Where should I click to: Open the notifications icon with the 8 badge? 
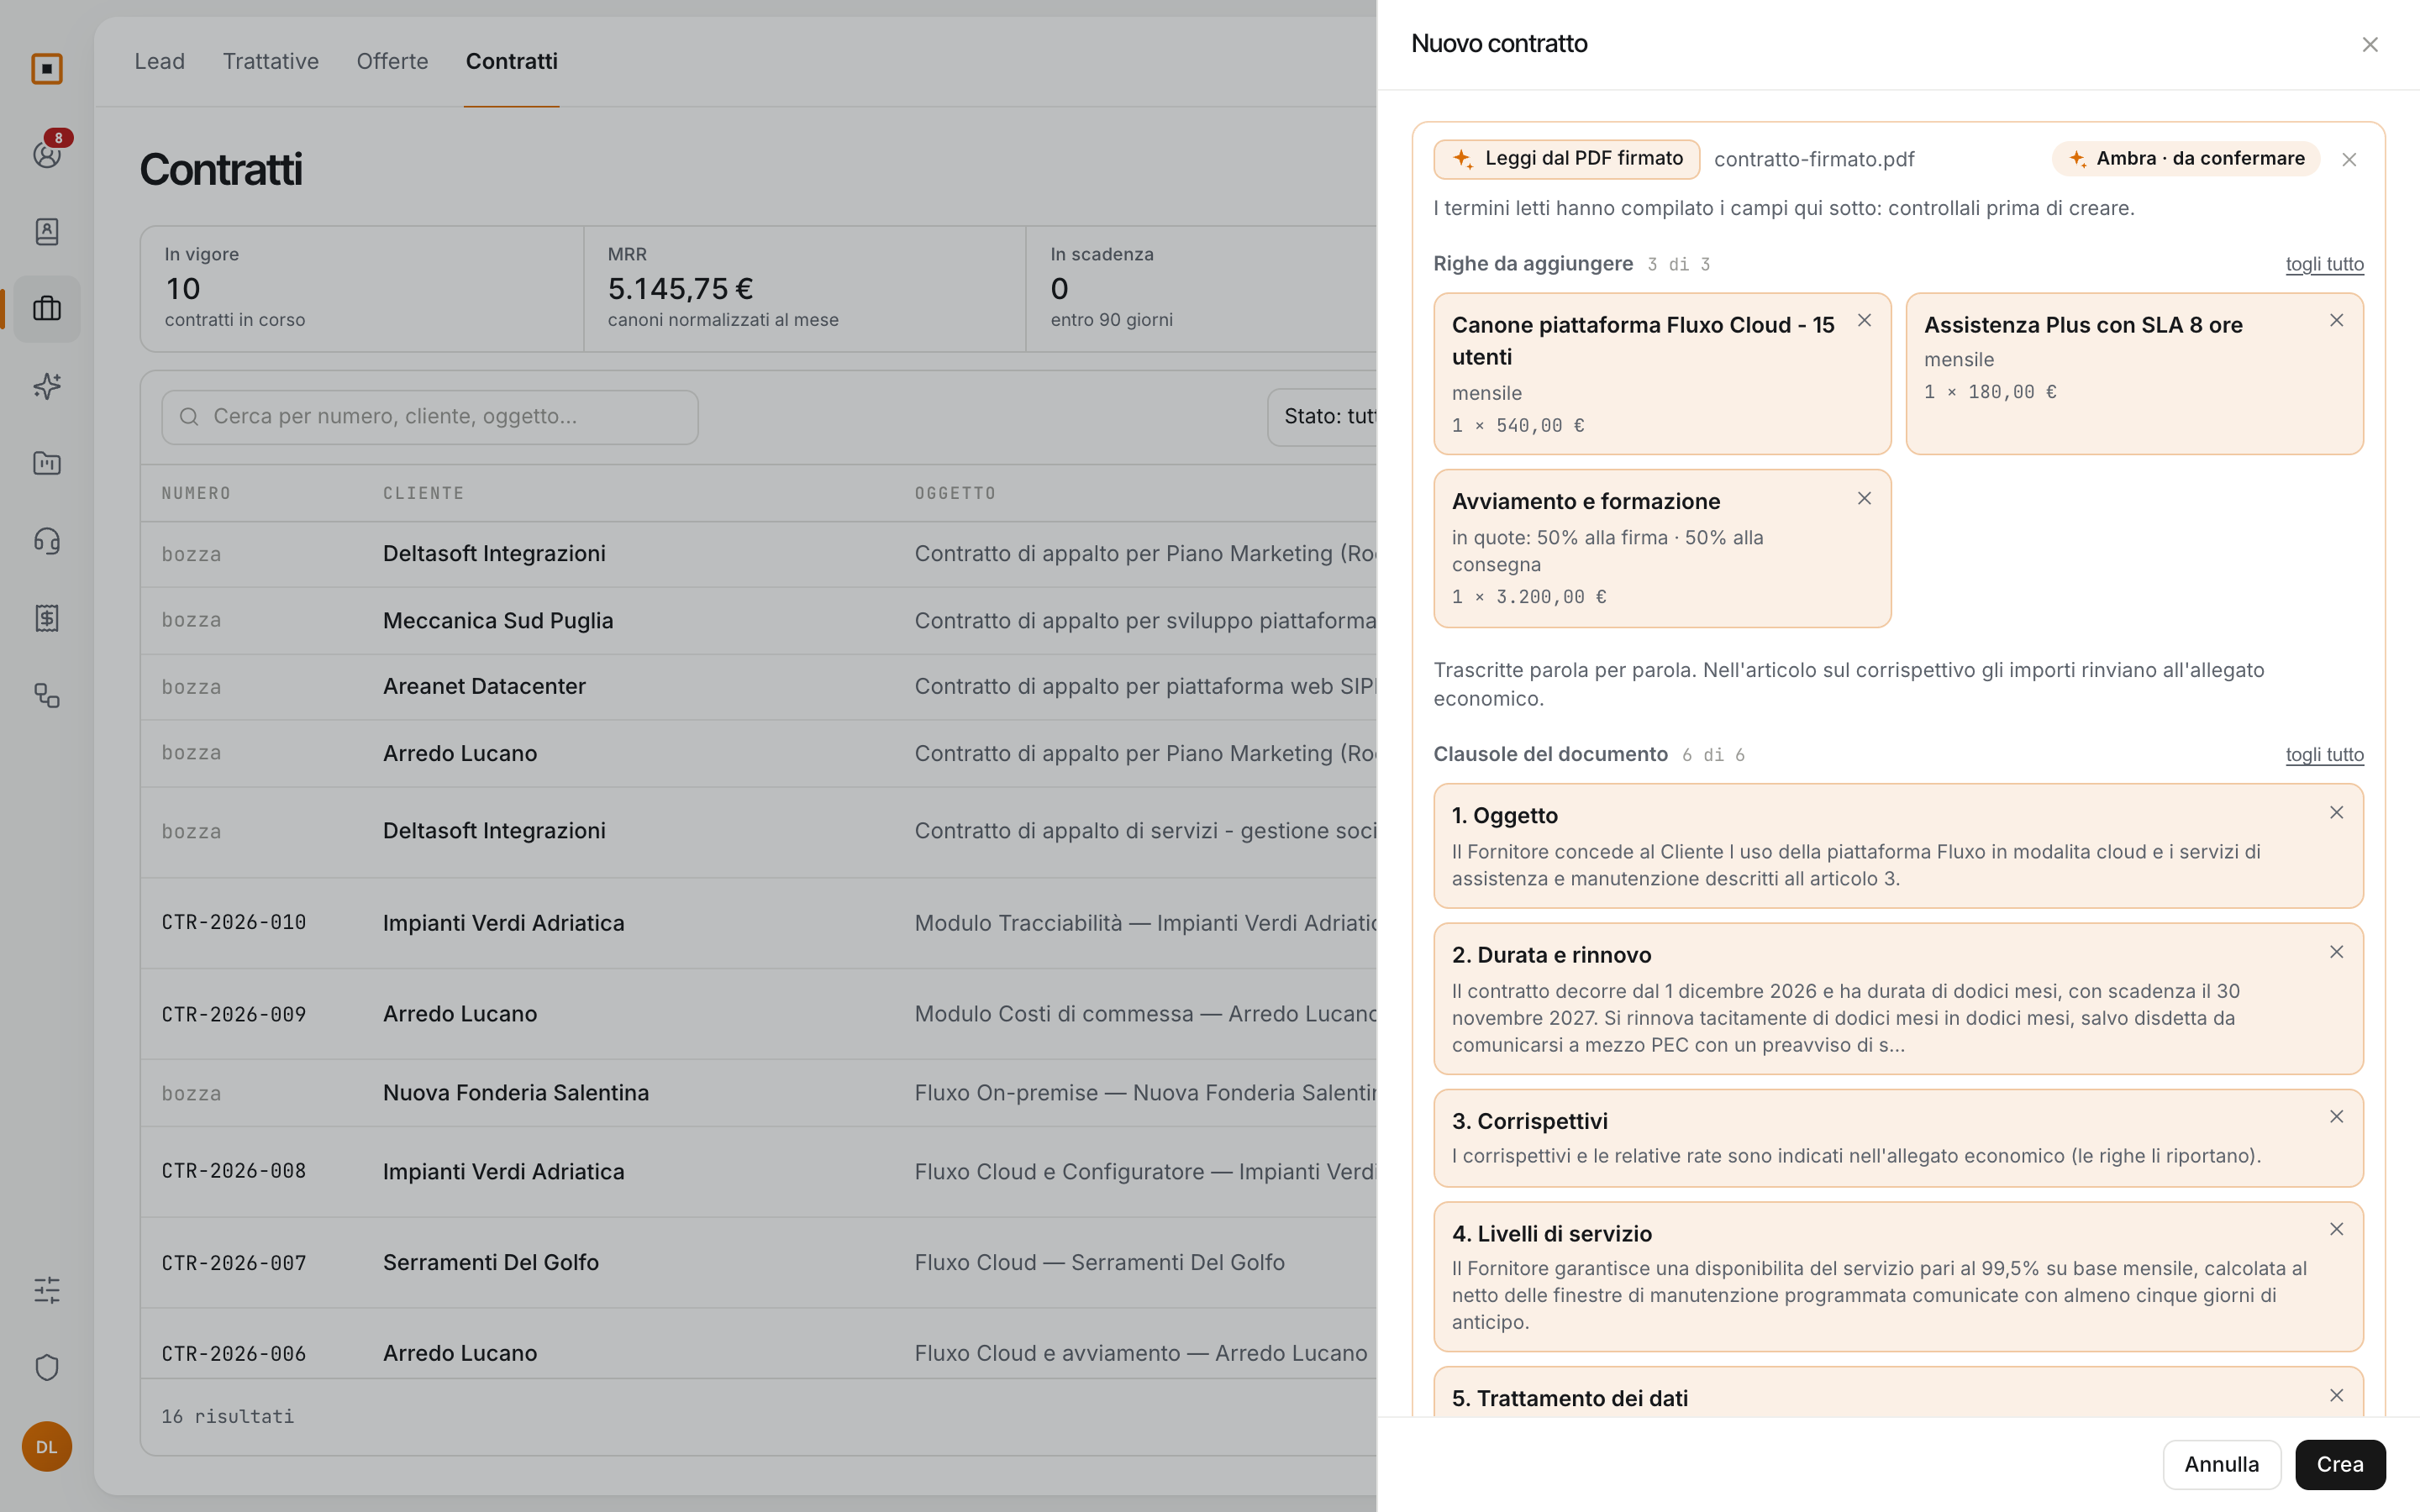coord(47,153)
